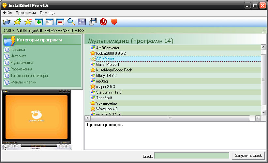Click the star icon next to foobar2000
268x163 pixels.
tap(93, 53)
